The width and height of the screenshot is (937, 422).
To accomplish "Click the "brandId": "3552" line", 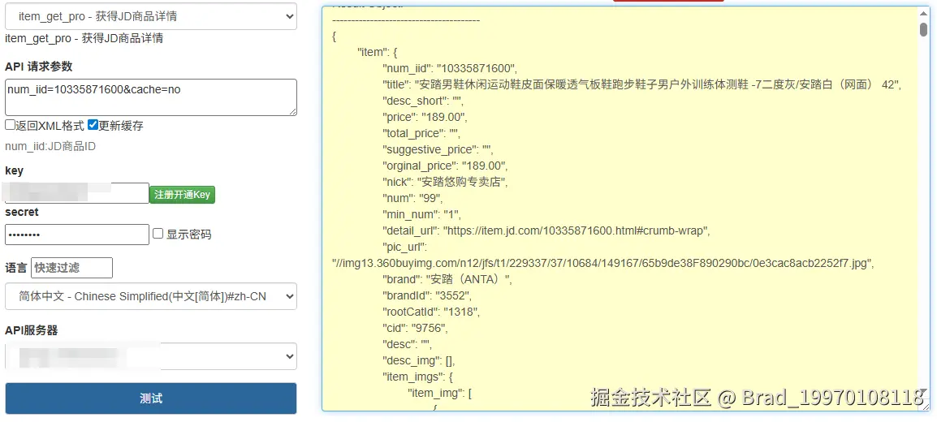I will click(x=429, y=295).
